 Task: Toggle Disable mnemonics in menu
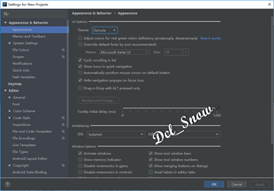80,166
